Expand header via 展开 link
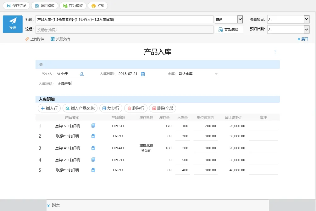The width and height of the screenshot is (316, 211). [x=303, y=39]
